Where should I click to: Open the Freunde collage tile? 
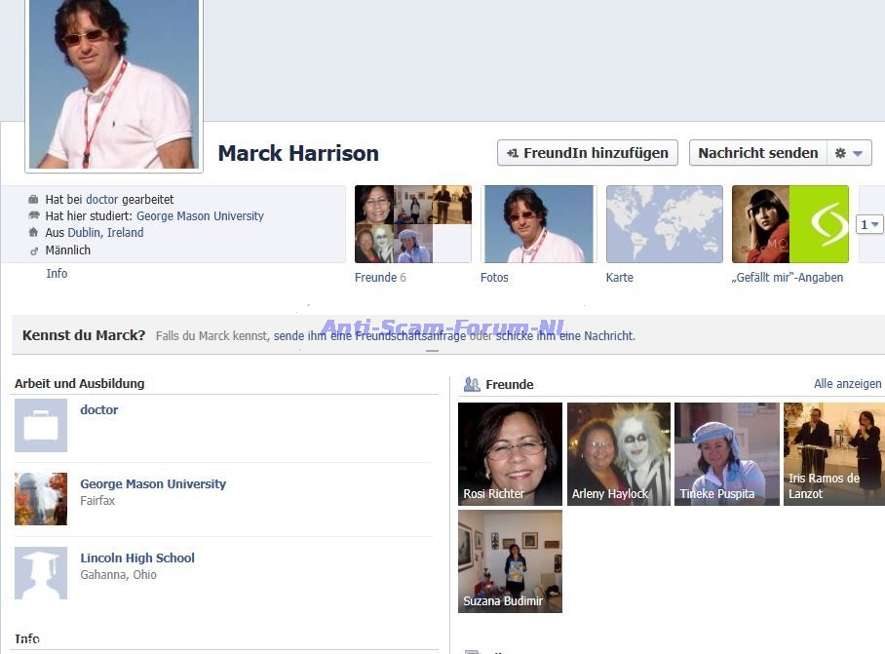coord(412,224)
